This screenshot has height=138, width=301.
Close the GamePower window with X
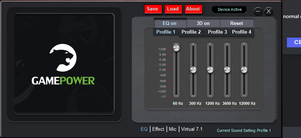click(x=269, y=11)
